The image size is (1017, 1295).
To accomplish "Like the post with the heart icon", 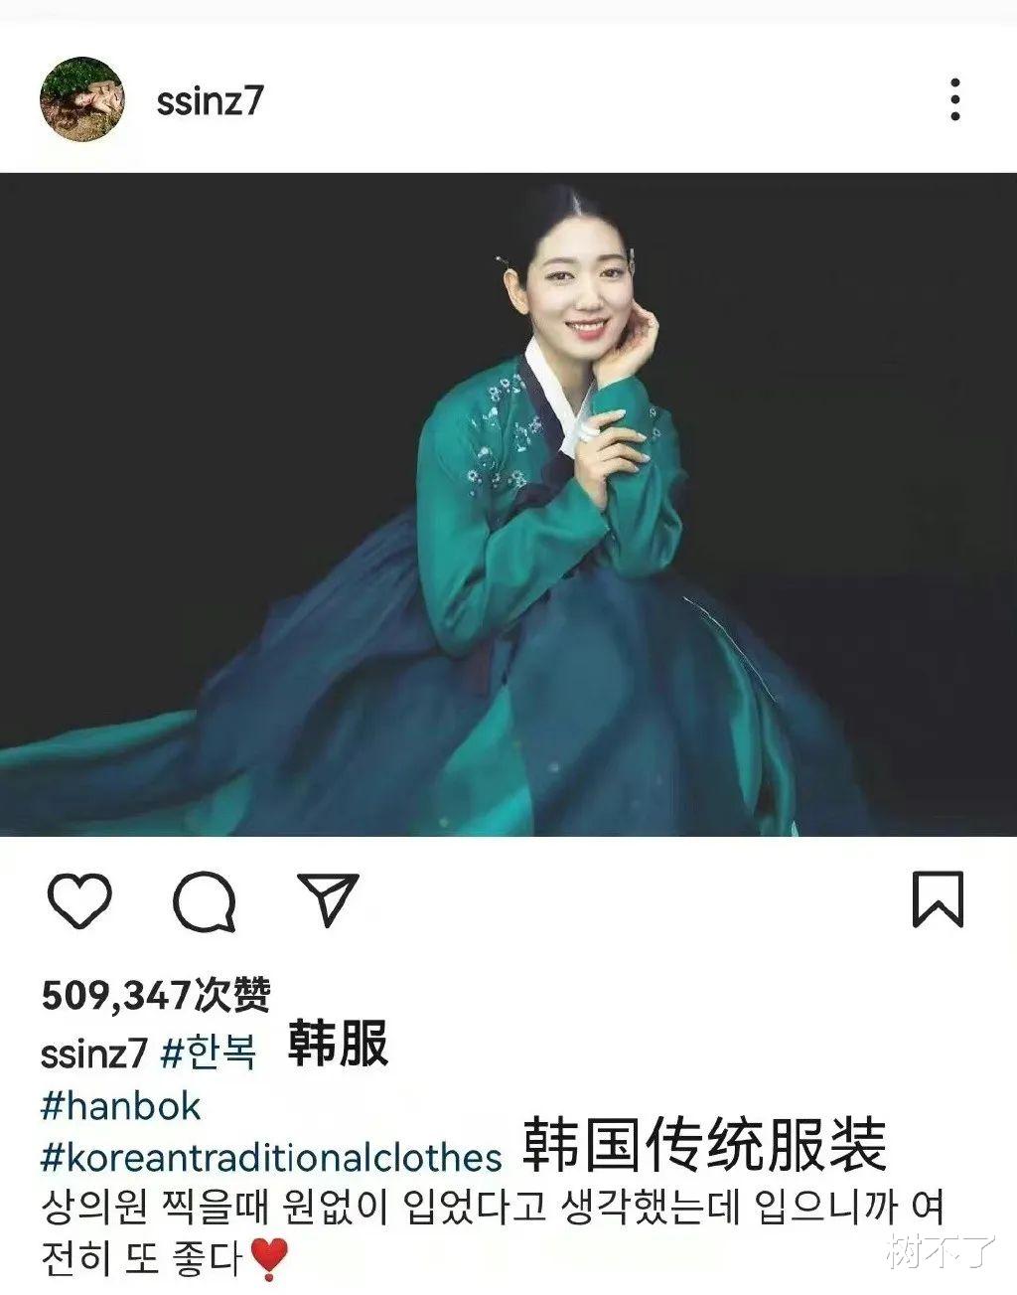I will click(79, 900).
